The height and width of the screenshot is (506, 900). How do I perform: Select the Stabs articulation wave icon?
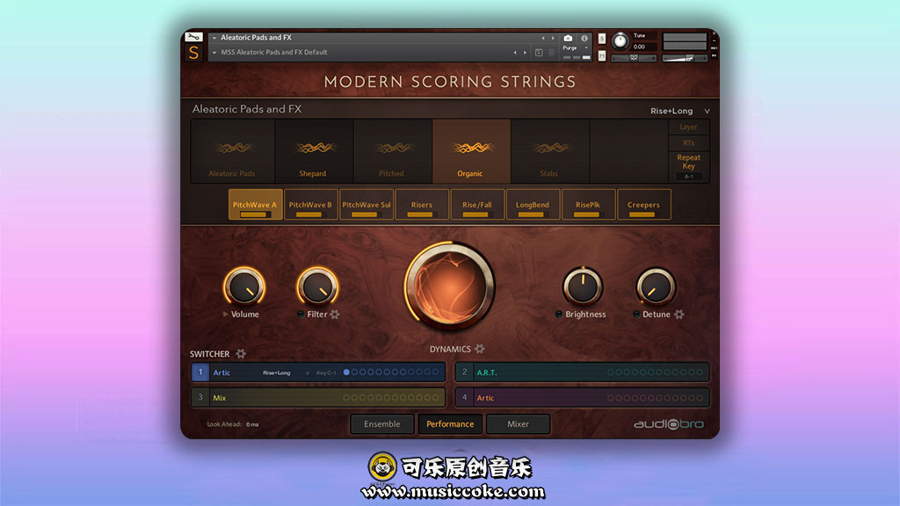pyautogui.click(x=550, y=148)
